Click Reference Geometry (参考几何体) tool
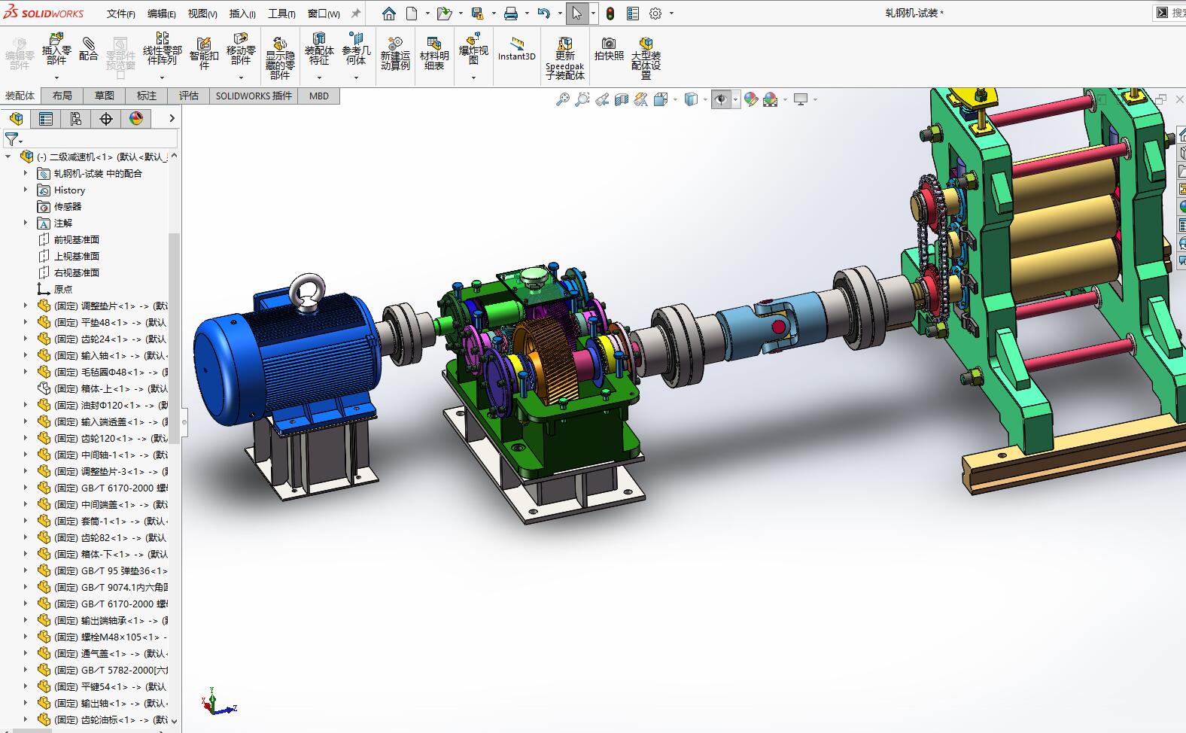The height and width of the screenshot is (733, 1186). click(x=356, y=49)
